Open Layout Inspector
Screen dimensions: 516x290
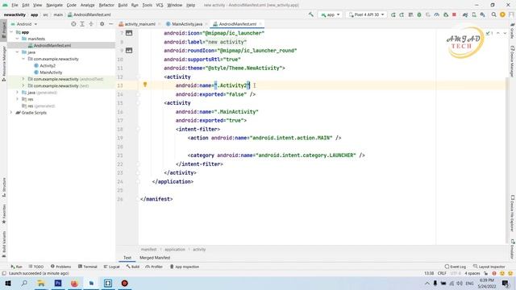(x=489, y=267)
